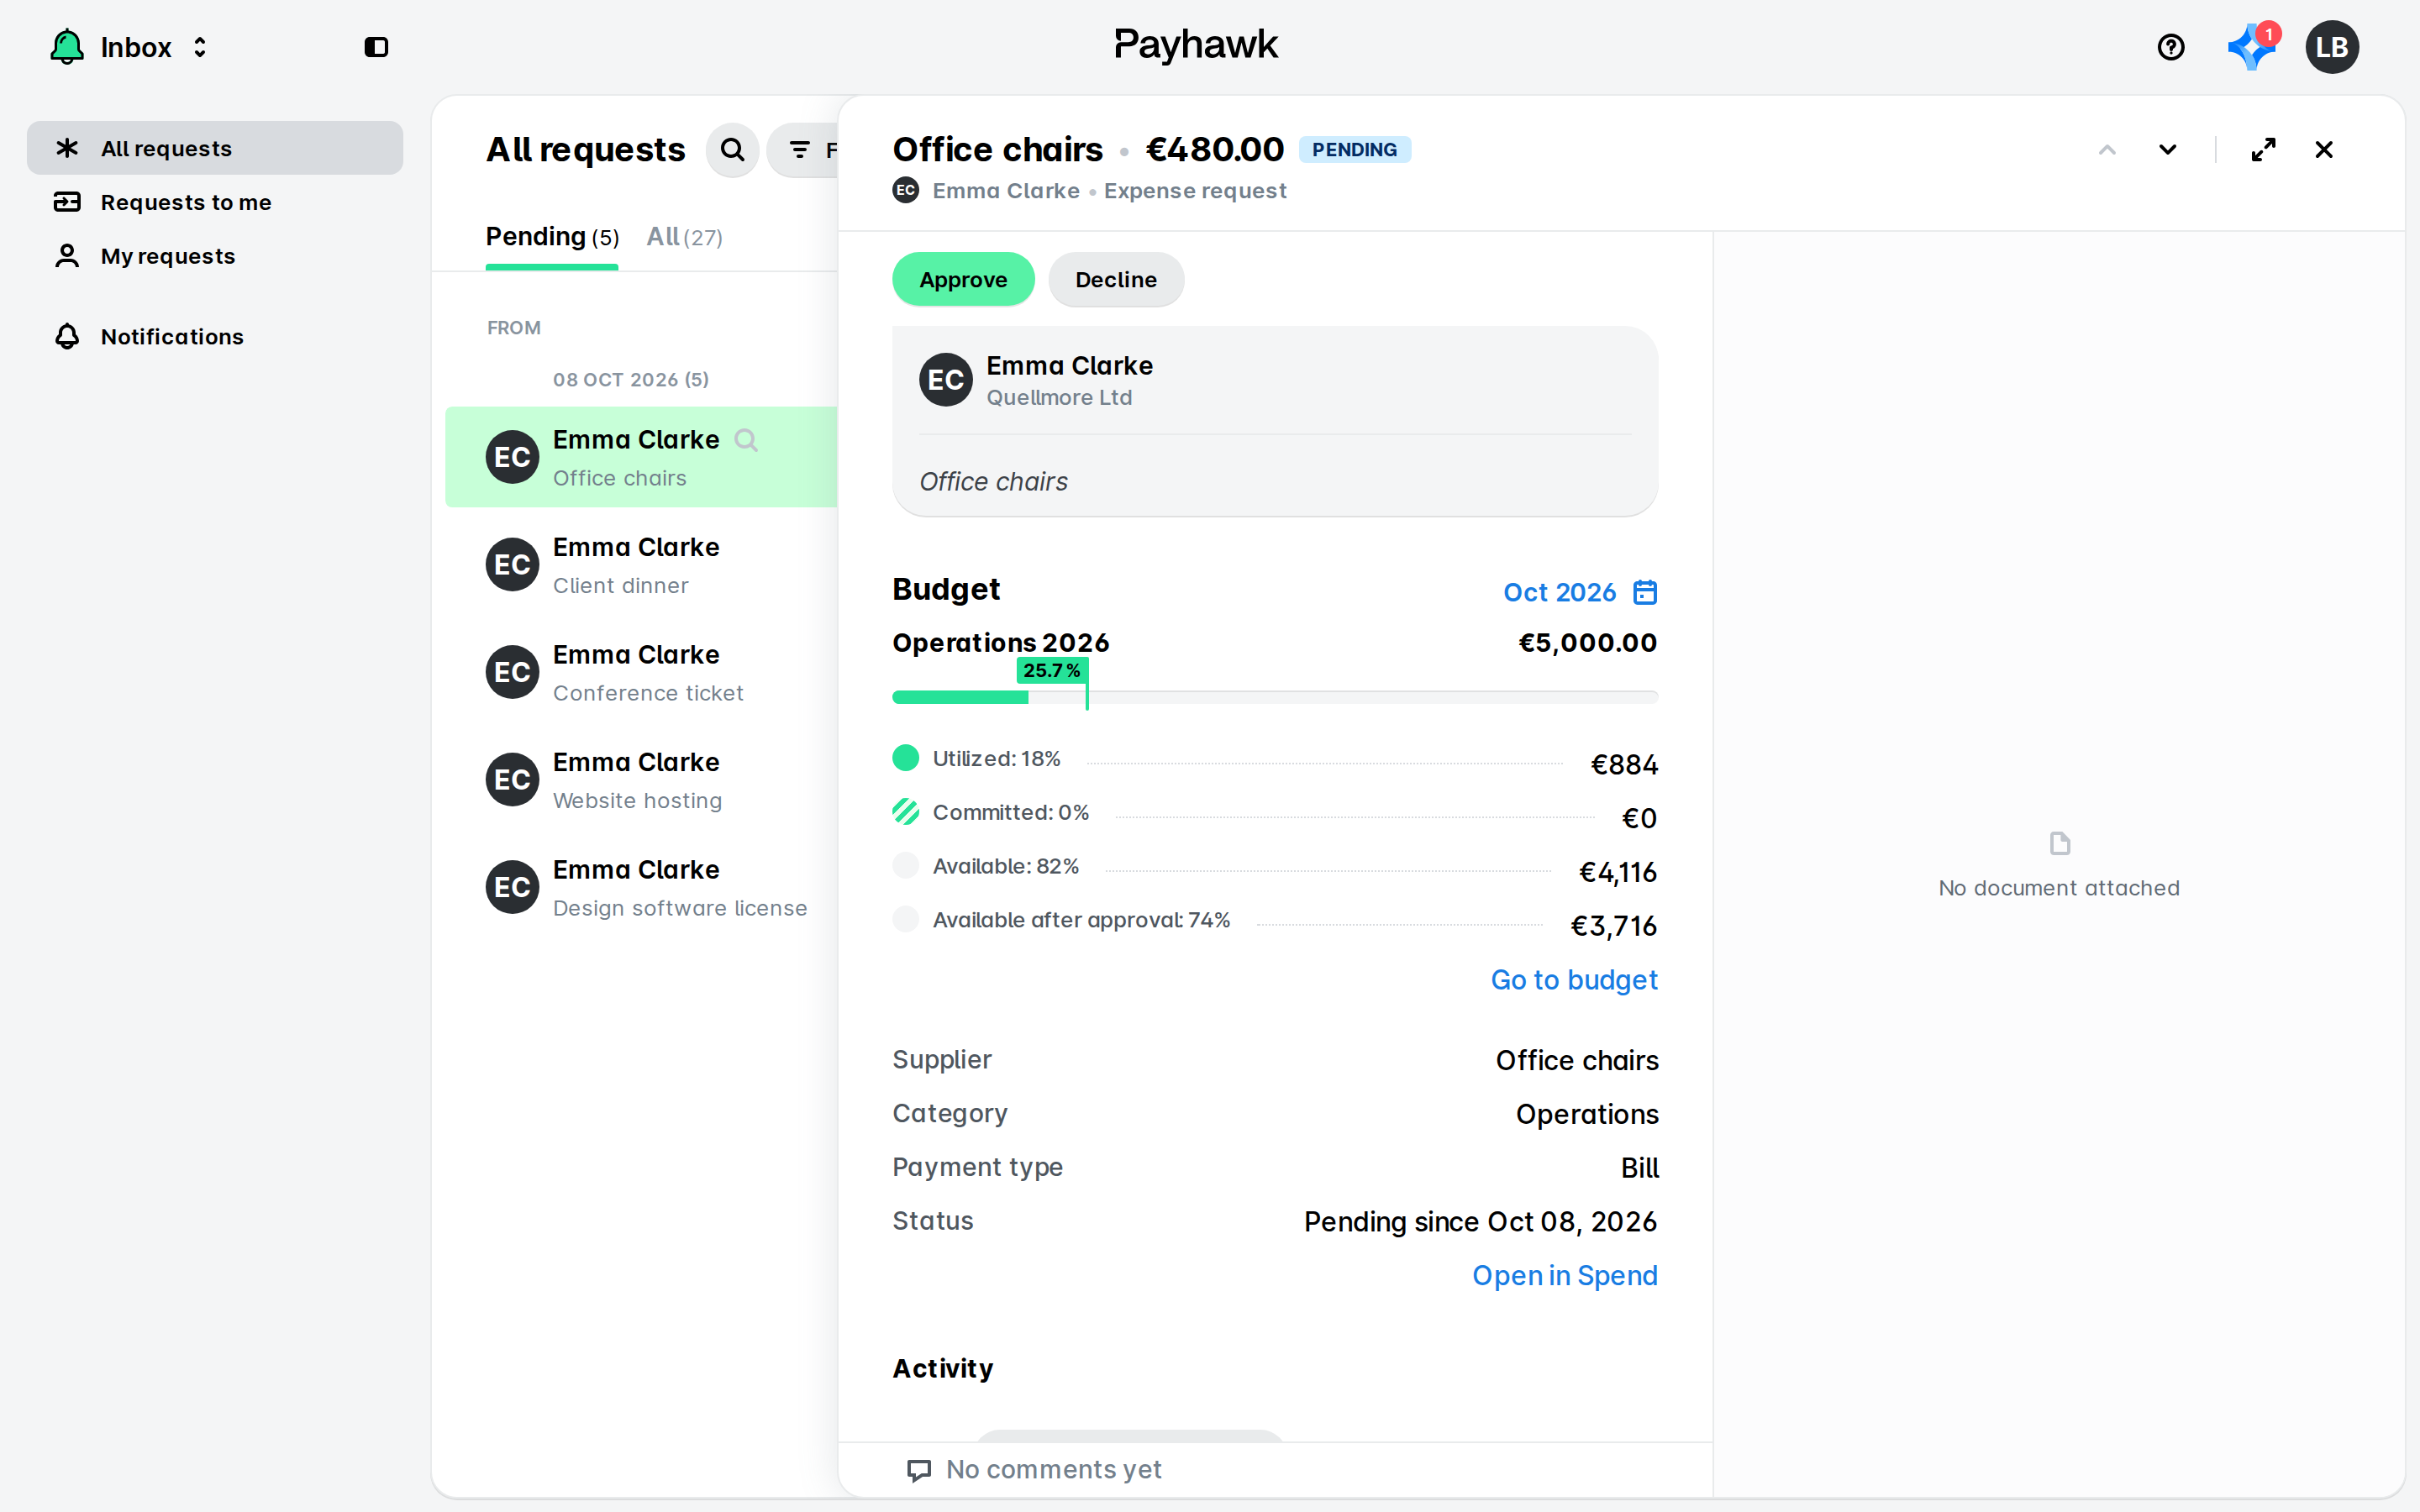Collapse the sidebar with panel toggle icon
Viewport: 2420px width, 1512px height.
(376, 47)
